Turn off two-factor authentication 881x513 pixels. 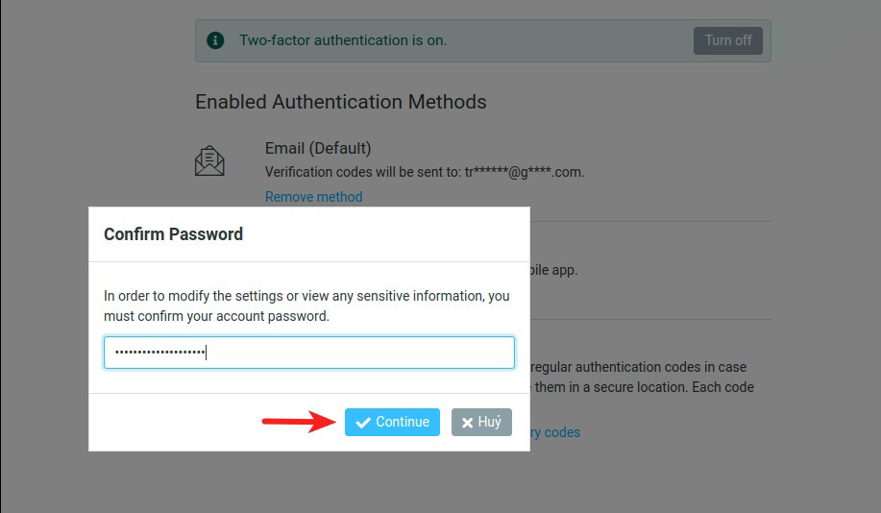pos(728,40)
